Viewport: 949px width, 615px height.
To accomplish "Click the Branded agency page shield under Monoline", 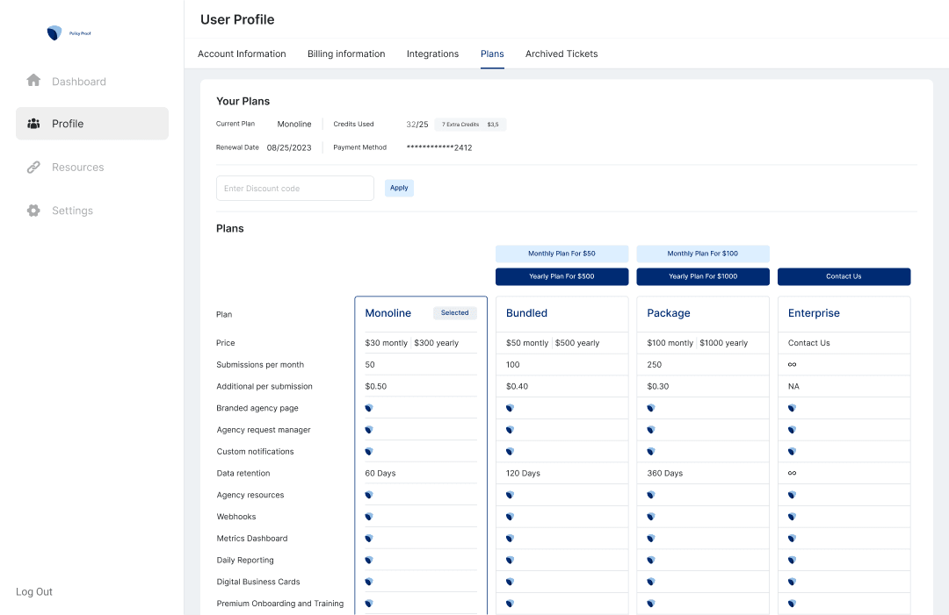I will tap(368, 407).
